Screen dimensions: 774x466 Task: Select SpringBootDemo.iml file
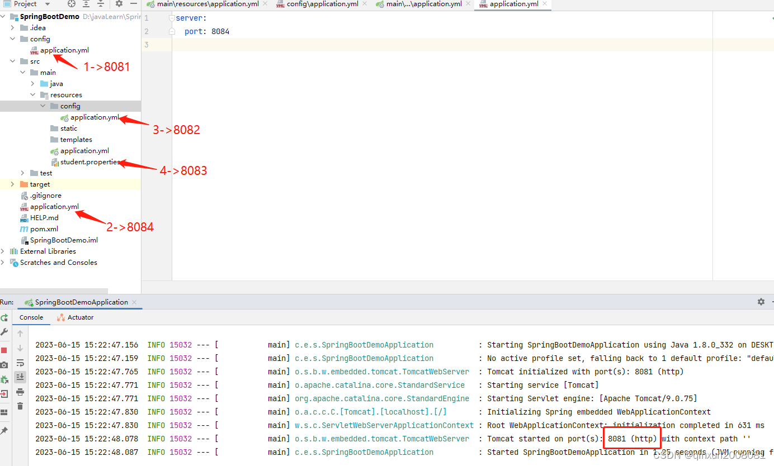[64, 240]
